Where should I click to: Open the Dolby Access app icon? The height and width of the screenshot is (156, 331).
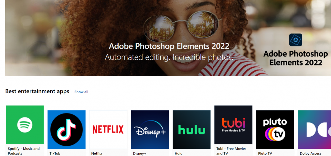pyautogui.click(x=314, y=130)
